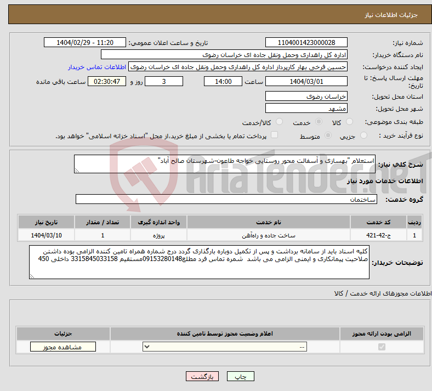This screenshot has height=391, width=432.
Task: Click the remaining days field showing 3
Action: (x=164, y=81)
